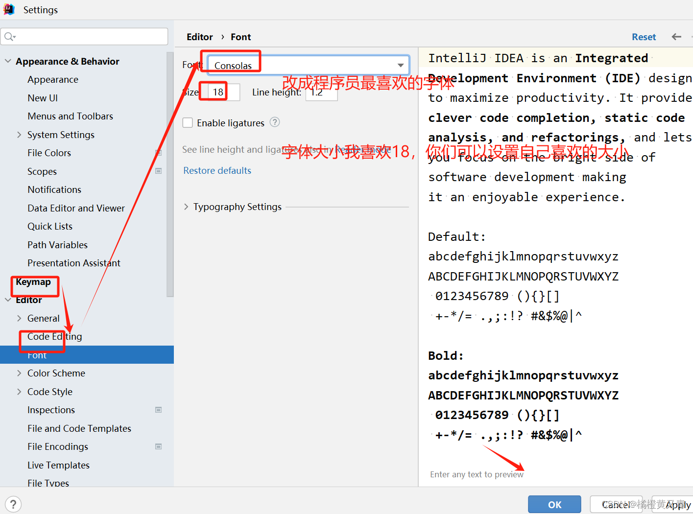693x514 pixels.
Task: Click the 'Bold:' line in preview
Action: coord(446,355)
